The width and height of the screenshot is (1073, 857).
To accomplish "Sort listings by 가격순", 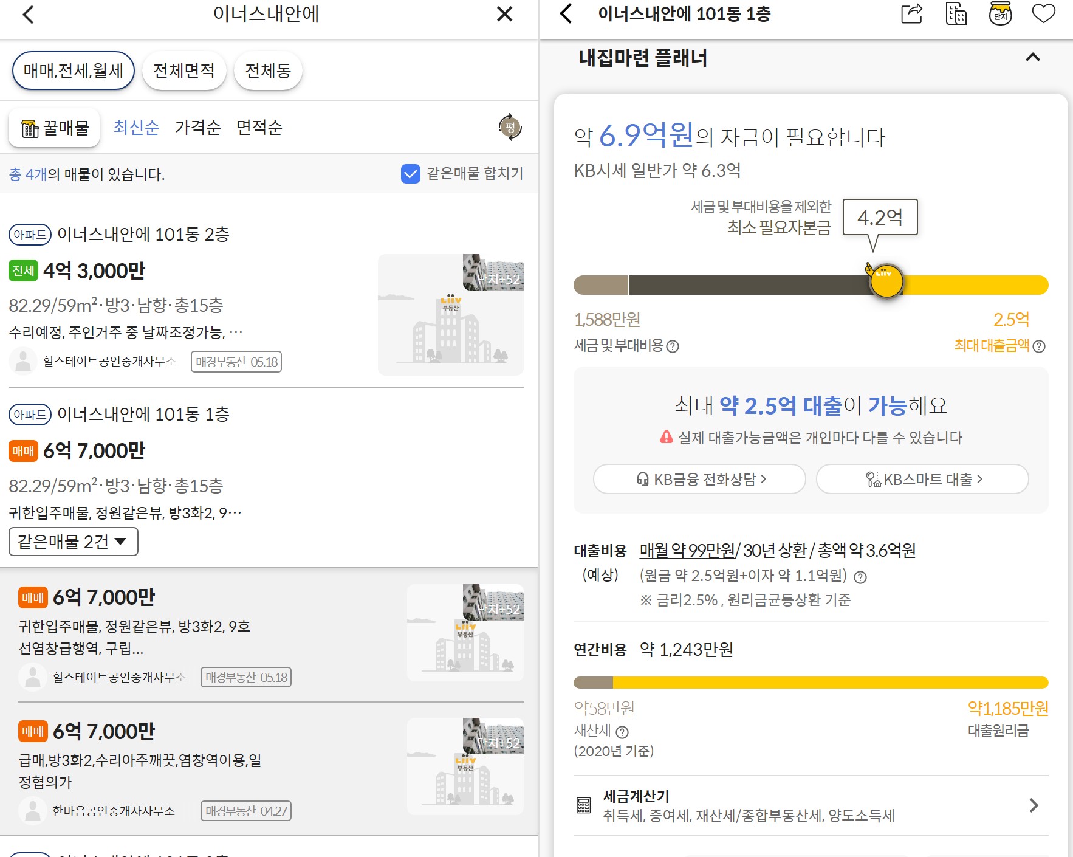I will (197, 127).
